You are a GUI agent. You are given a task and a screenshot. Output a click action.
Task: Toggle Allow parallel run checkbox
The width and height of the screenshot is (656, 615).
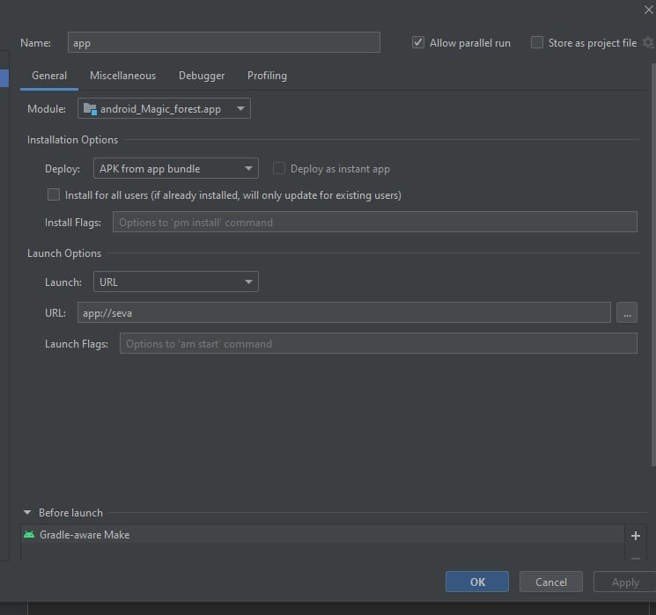pos(418,42)
